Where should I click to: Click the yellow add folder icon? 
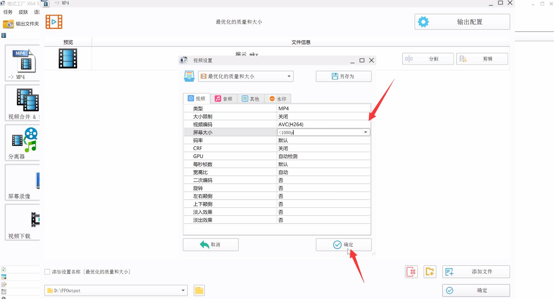430,272
